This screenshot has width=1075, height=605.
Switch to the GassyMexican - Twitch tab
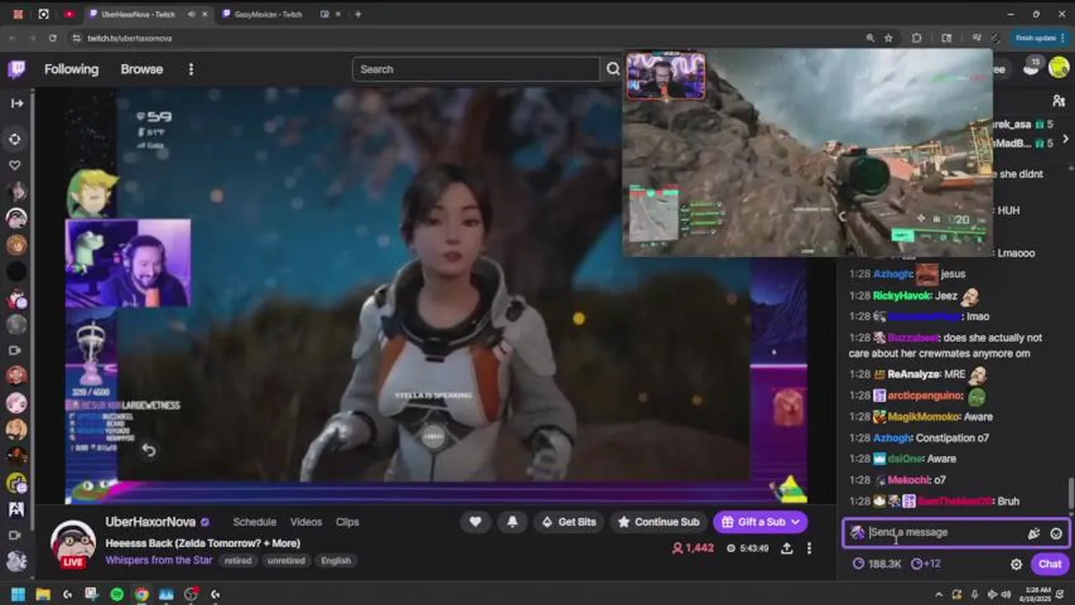tap(267, 14)
